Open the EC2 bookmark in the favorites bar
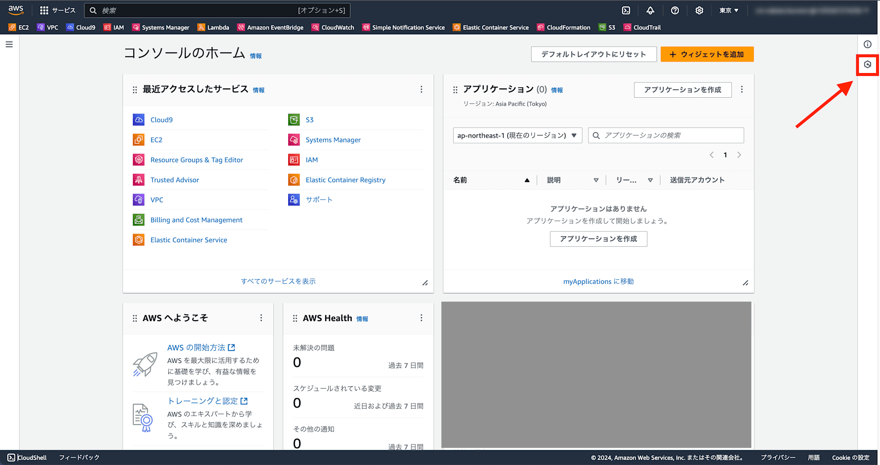880x465 pixels. [x=18, y=27]
